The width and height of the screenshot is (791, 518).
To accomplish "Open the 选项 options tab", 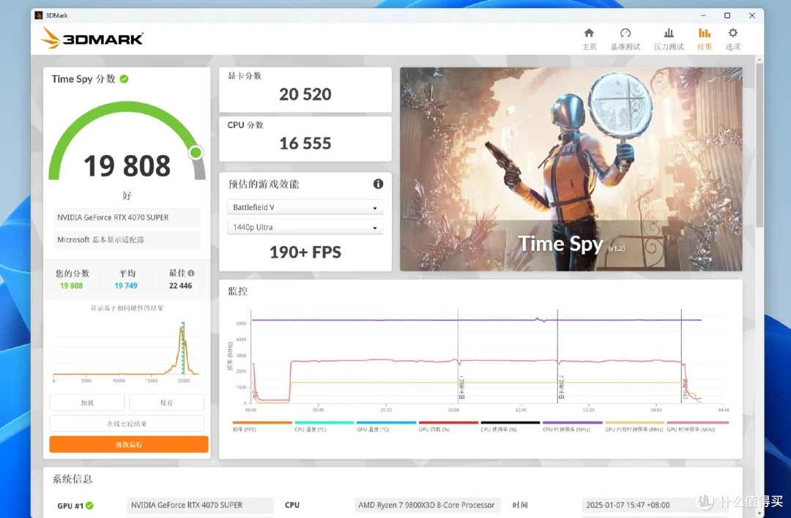I will tap(732, 40).
